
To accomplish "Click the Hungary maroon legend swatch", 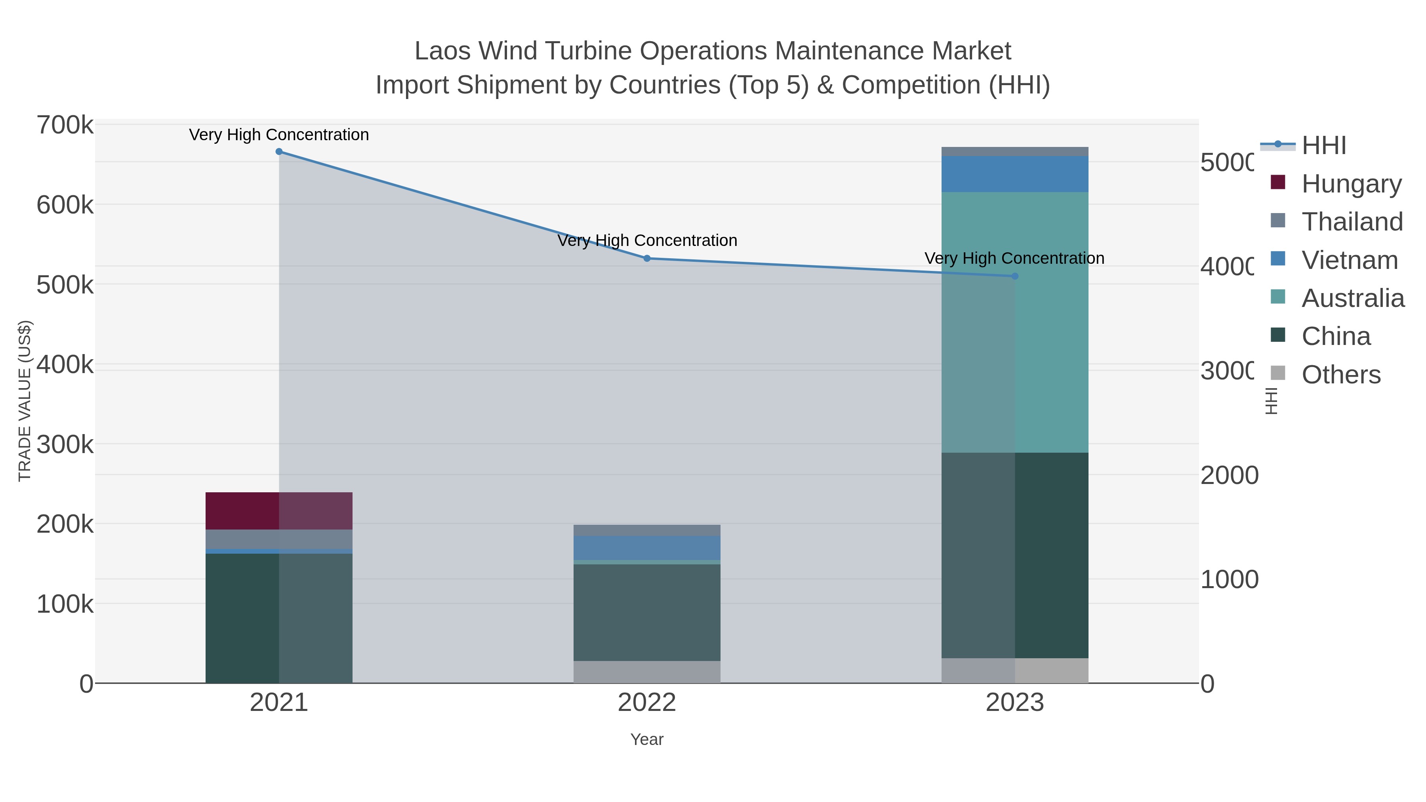I will (1277, 181).
